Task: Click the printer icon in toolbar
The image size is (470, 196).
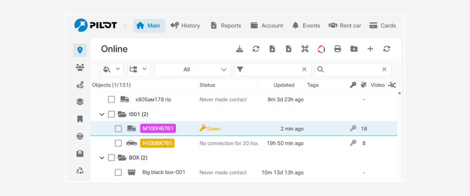Action: click(x=337, y=49)
